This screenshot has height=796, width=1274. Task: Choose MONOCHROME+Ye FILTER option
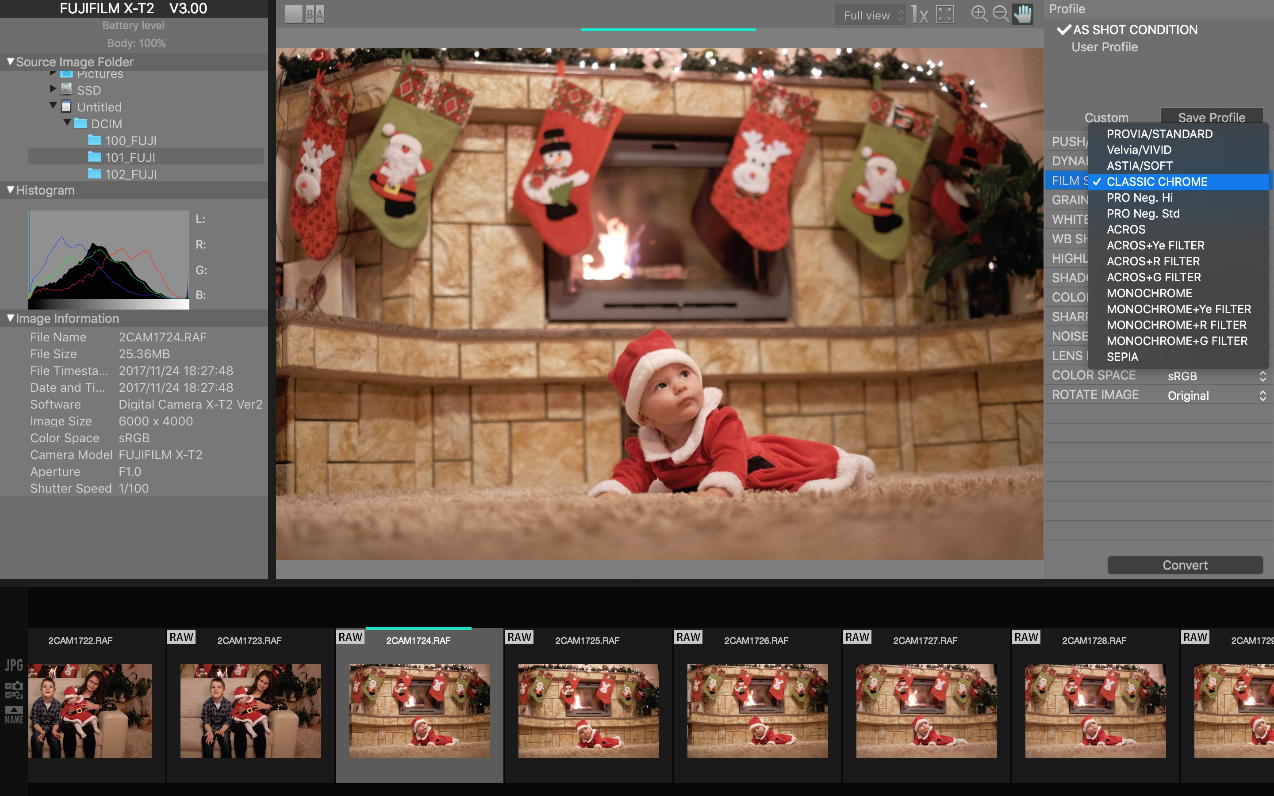pyautogui.click(x=1178, y=309)
